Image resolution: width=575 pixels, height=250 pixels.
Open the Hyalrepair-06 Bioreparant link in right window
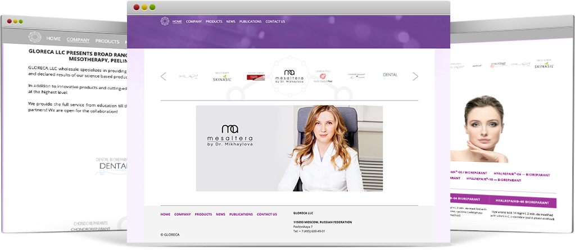522,175
